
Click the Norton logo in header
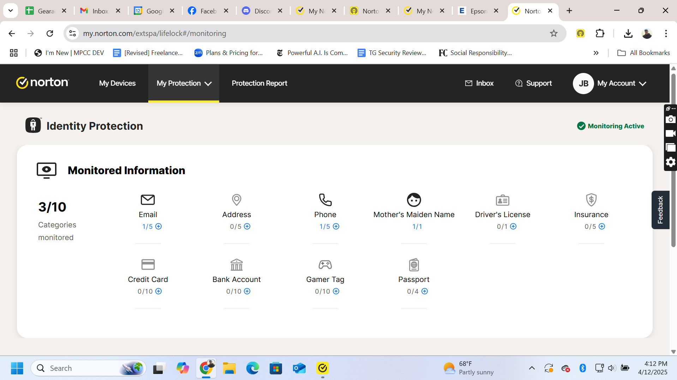coord(43,83)
